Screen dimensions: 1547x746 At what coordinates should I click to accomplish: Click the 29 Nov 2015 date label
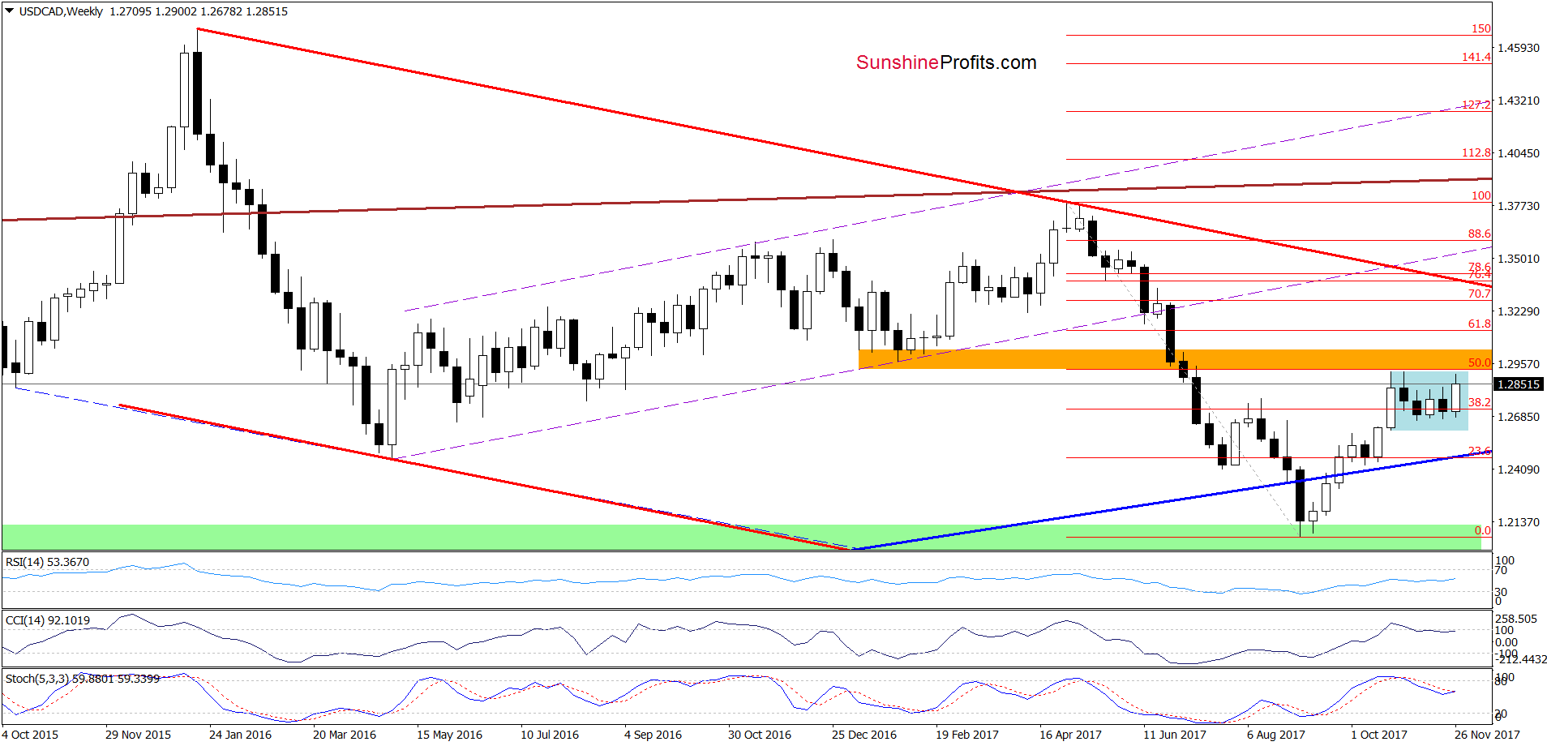click(x=138, y=735)
